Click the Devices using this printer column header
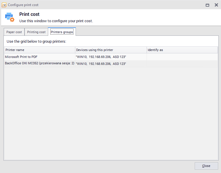The image size is (221, 173). pos(111,50)
